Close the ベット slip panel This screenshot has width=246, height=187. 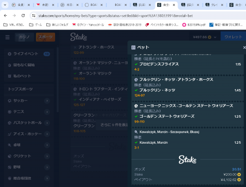click(244, 47)
